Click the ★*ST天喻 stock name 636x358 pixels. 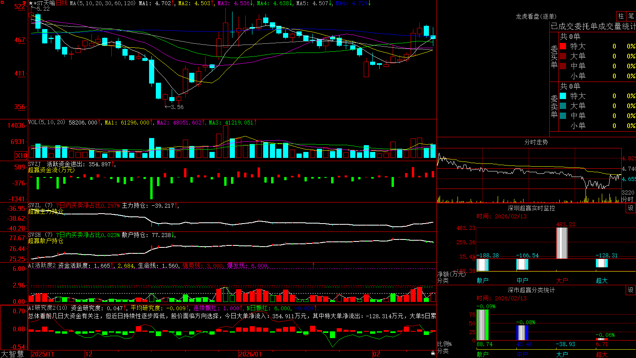[42, 3]
